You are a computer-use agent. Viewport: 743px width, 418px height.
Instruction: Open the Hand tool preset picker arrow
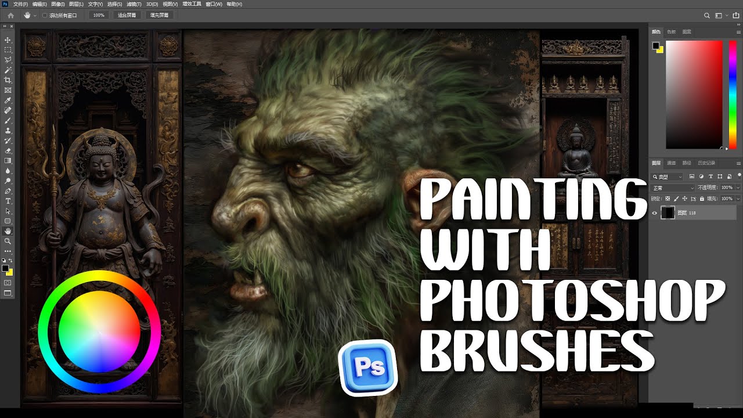(x=35, y=16)
